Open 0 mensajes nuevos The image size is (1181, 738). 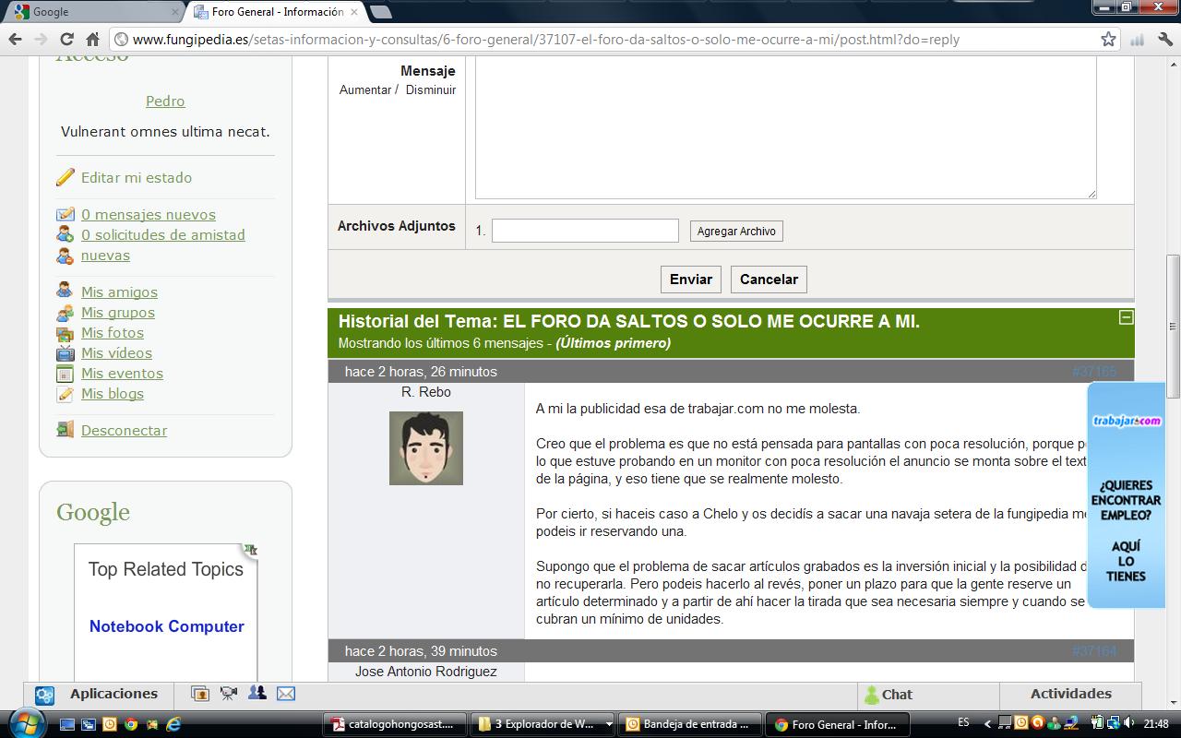149,215
